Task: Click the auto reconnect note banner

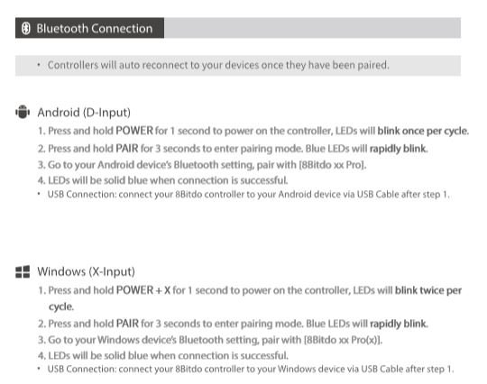Action: (x=238, y=66)
